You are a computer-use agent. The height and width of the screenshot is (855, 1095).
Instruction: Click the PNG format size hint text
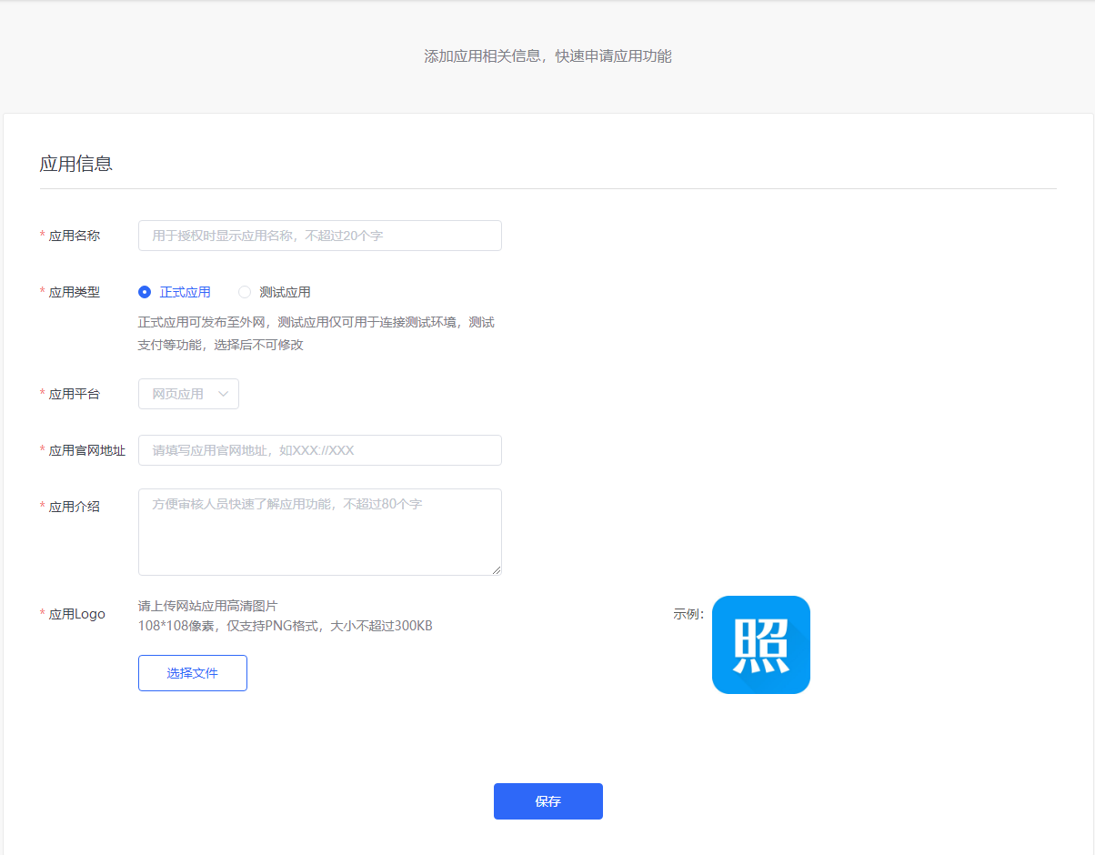point(285,626)
